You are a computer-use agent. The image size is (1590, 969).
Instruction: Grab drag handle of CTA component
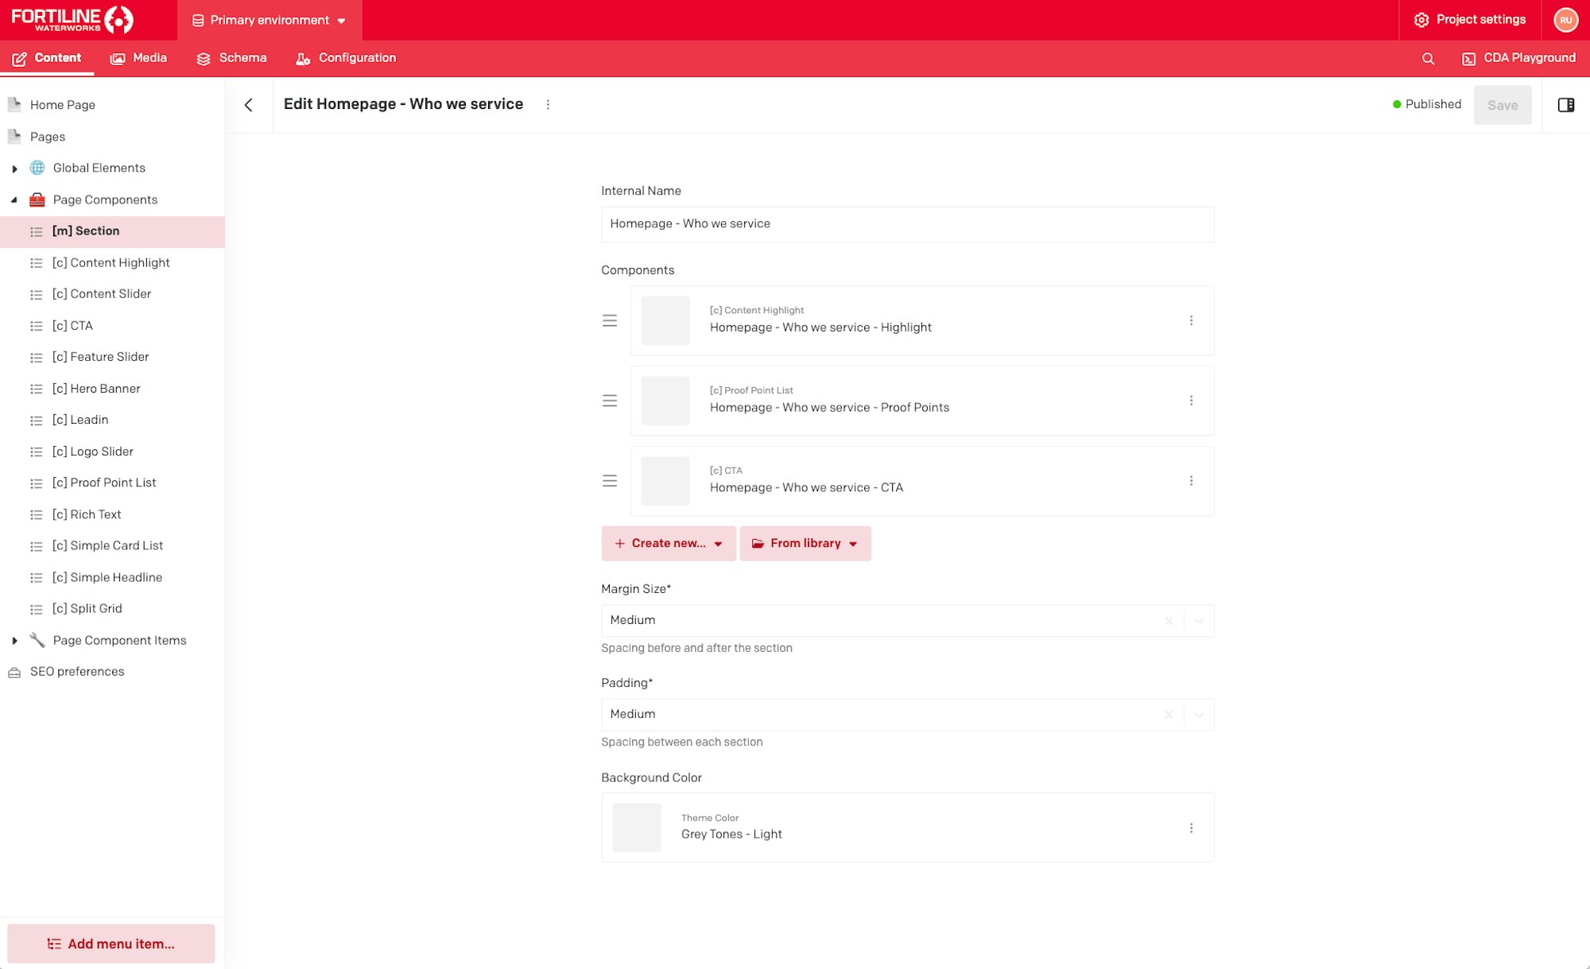tap(610, 481)
